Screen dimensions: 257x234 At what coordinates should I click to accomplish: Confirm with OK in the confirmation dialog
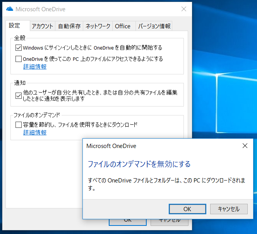click(x=187, y=209)
